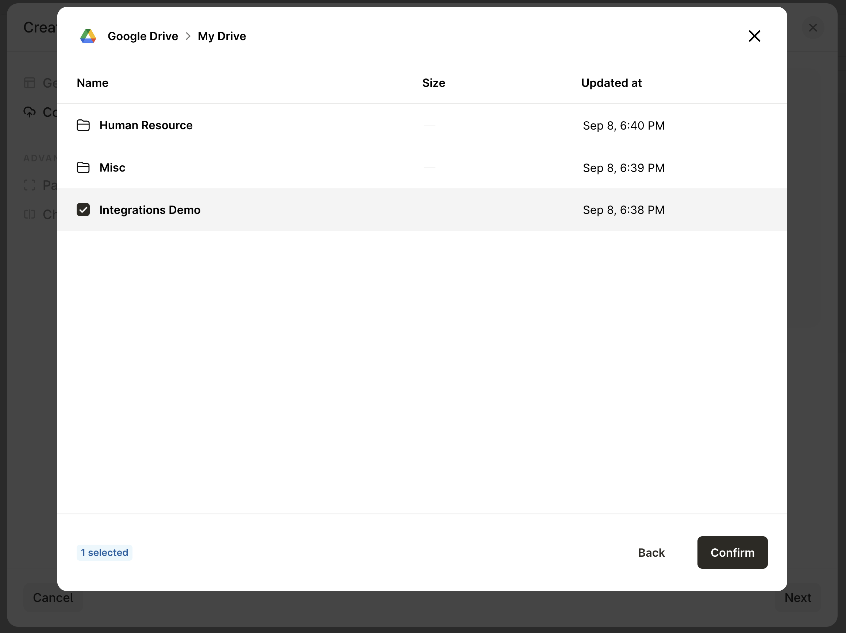Uncheck the Integrations Demo checkbox
This screenshot has height=633, width=846.
(83, 210)
